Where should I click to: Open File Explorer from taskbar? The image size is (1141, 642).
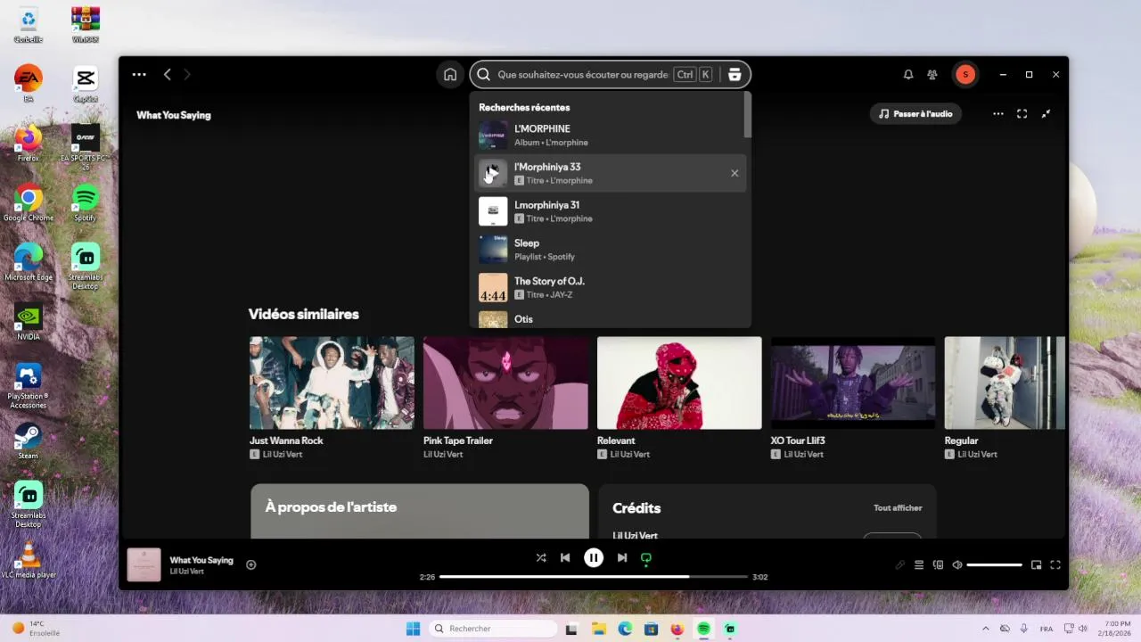click(599, 629)
